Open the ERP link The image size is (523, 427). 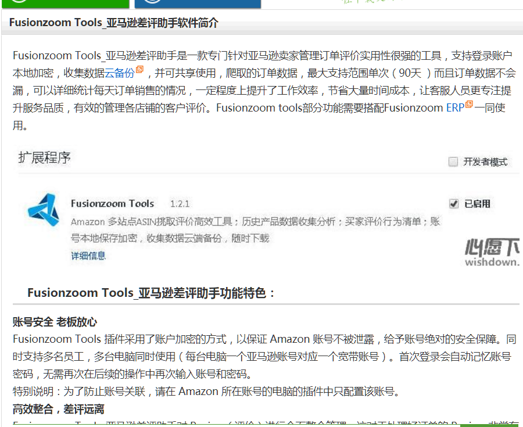click(x=455, y=108)
